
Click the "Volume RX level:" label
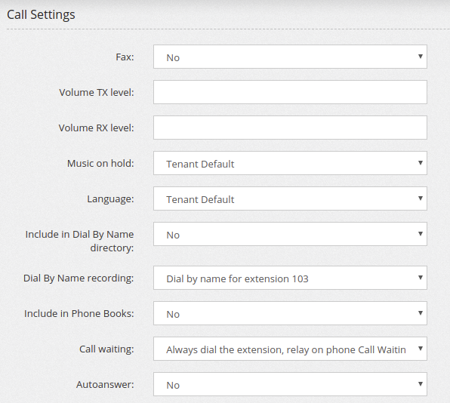tap(96, 128)
